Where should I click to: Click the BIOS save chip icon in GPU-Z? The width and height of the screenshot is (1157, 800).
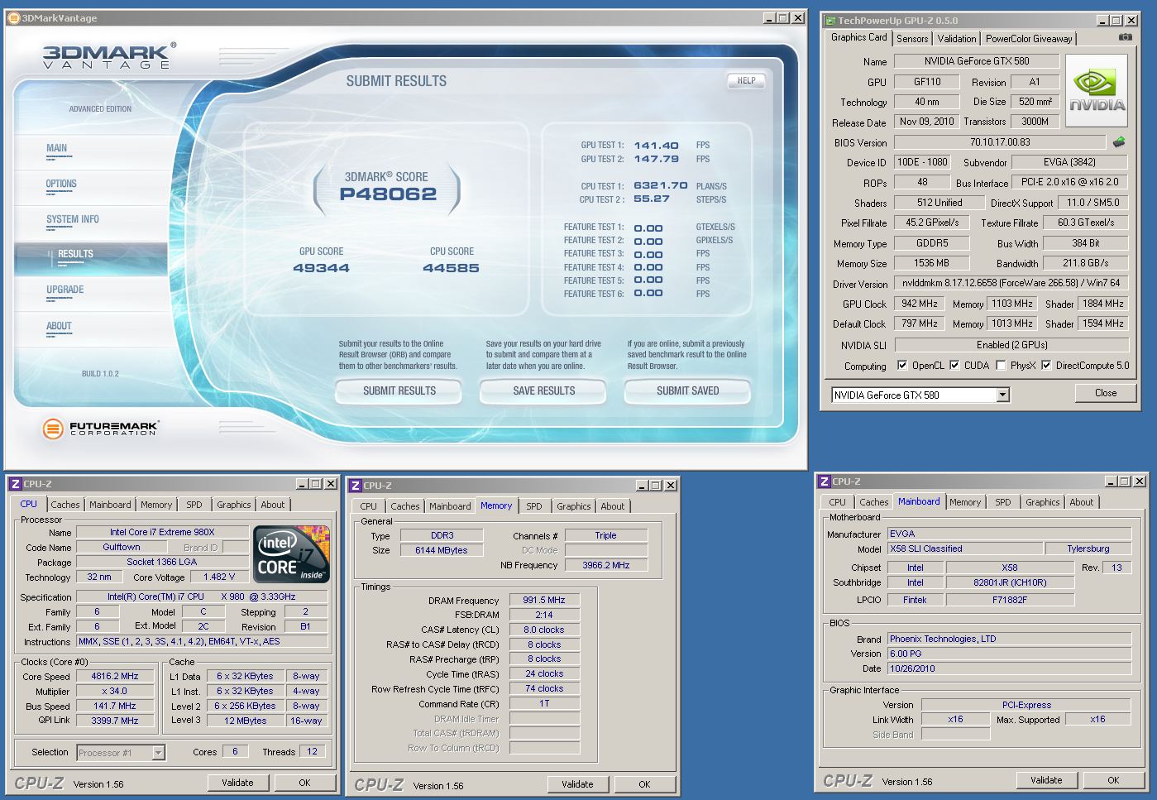click(1119, 142)
